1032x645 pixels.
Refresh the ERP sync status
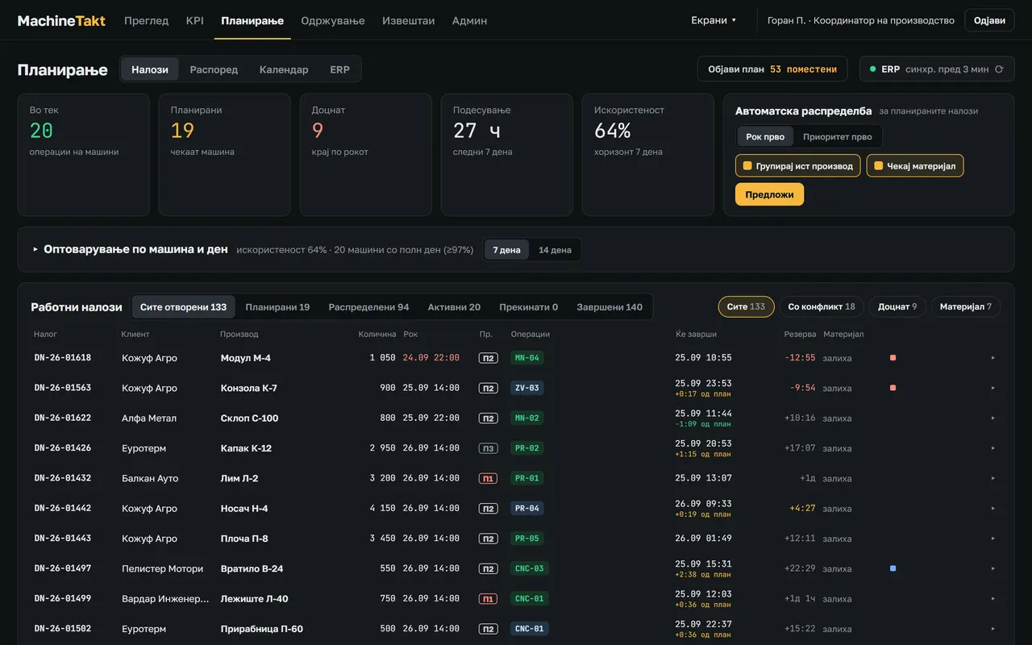pyautogui.click(x=999, y=69)
